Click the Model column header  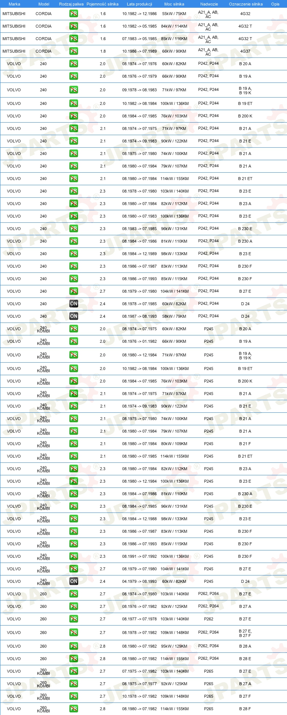(x=44, y=4)
